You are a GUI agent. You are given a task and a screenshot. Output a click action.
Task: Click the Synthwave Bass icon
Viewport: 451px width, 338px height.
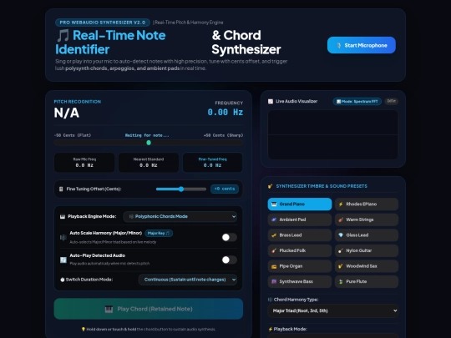tap(274, 282)
